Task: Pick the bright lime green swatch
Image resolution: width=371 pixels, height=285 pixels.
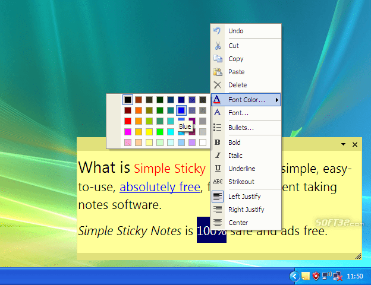Action: 160,132
